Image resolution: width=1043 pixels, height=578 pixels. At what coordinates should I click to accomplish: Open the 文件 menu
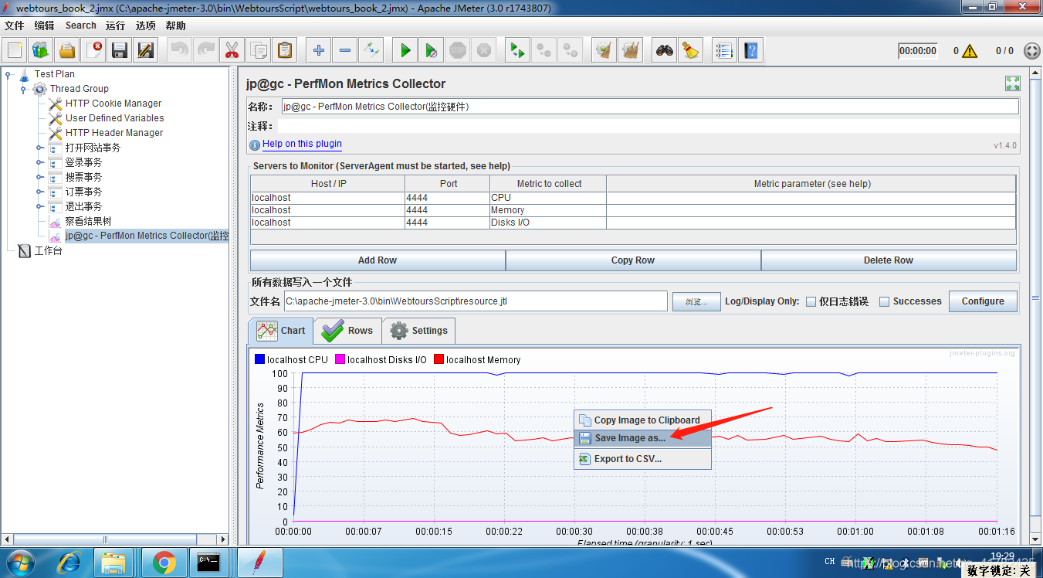click(x=15, y=25)
